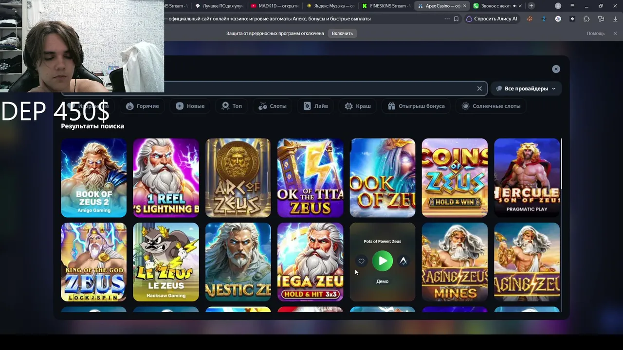
Task: Switch to the Яндекс Музыка tab
Action: (x=331, y=6)
